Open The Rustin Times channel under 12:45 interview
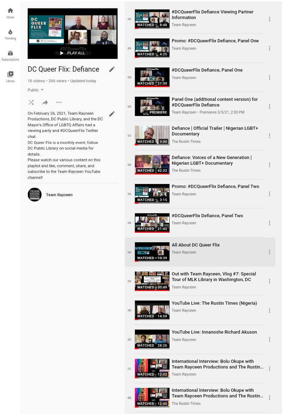Image resolution: width=282 pixels, height=414 pixels. pyautogui.click(x=186, y=403)
